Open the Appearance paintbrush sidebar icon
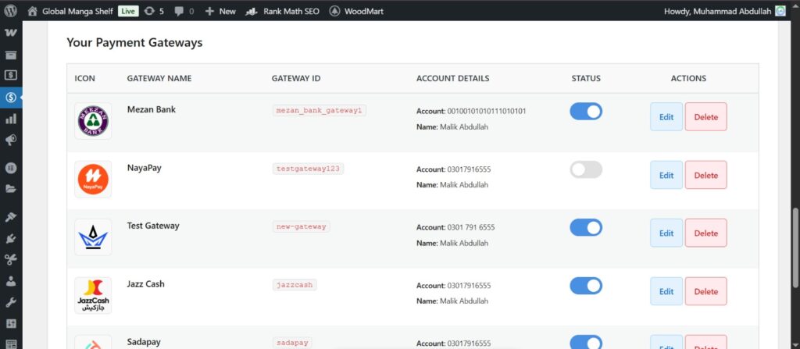Image resolution: width=800 pixels, height=349 pixels. pyautogui.click(x=11, y=217)
